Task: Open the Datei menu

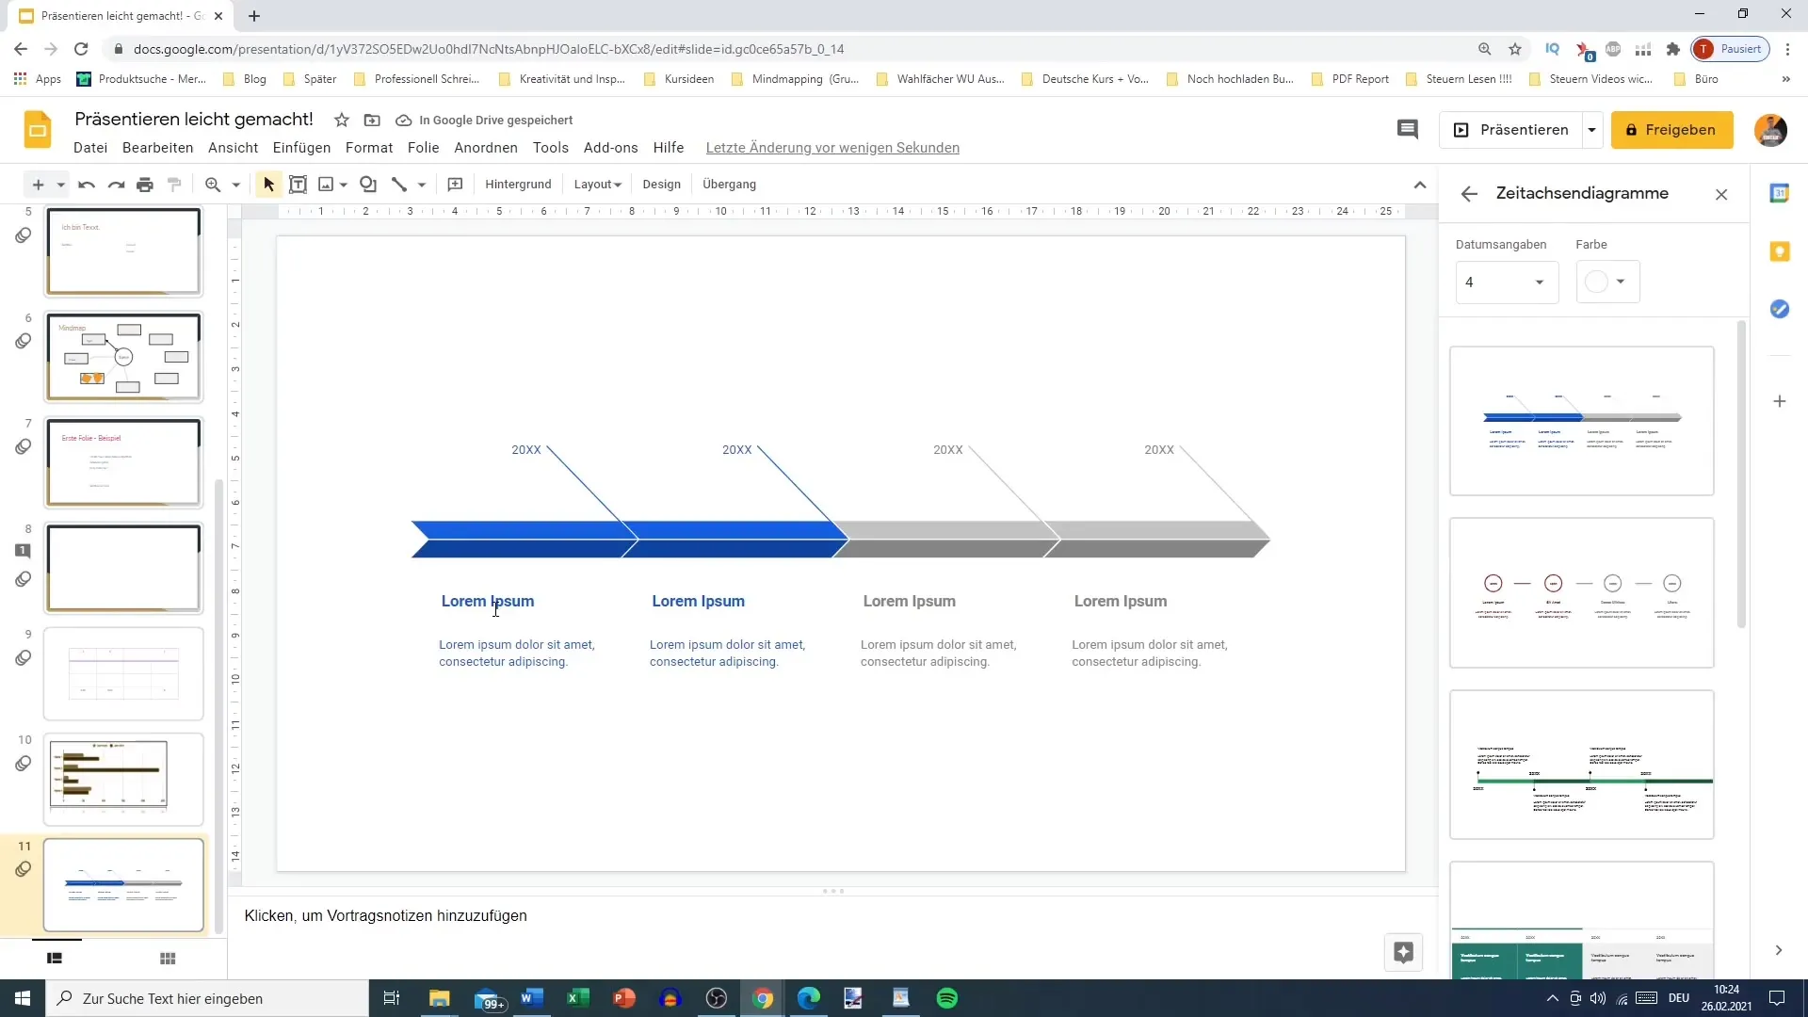Action: tap(90, 148)
